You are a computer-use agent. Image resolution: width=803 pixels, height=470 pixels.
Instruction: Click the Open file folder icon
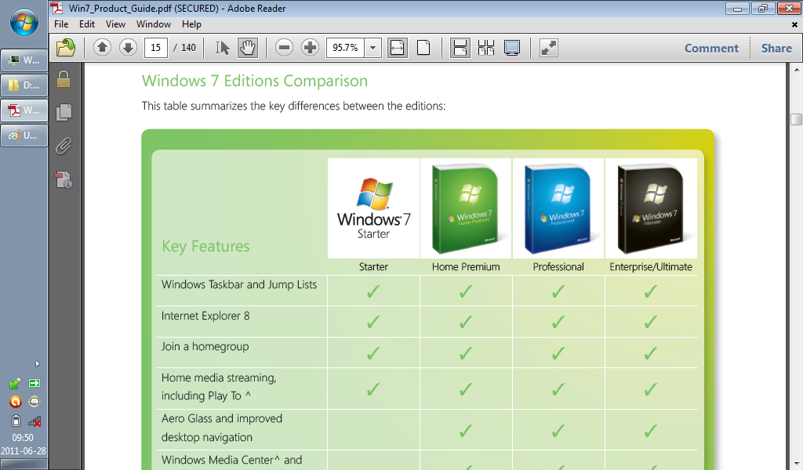(66, 48)
